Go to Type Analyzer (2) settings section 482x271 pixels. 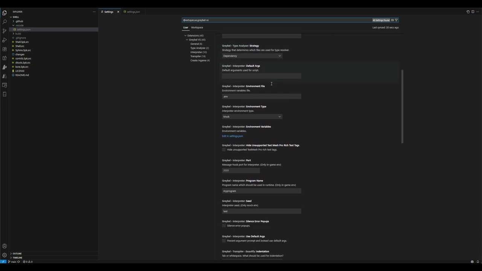tap(200, 48)
